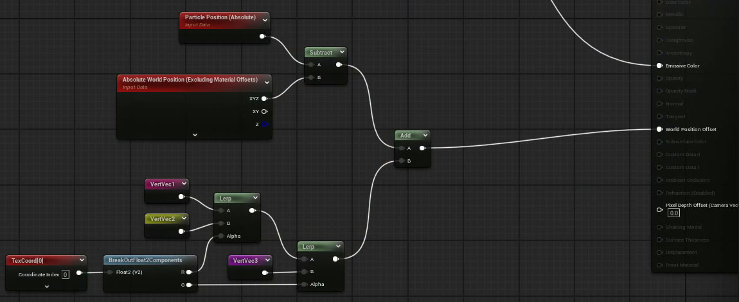Click the disabled Ambient Occlusion pin
The height and width of the screenshot is (302, 739).
coord(659,180)
